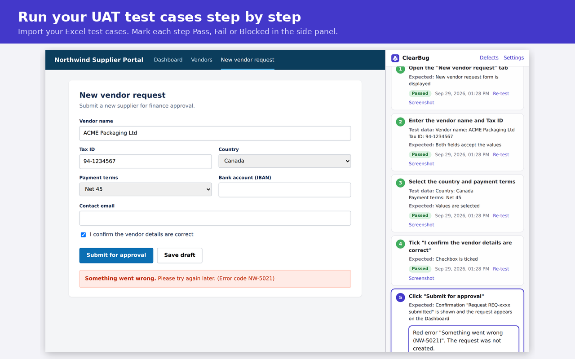This screenshot has width=575, height=359.
Task: Click the step title 'Click "Submit for approval"'
Action: point(446,296)
